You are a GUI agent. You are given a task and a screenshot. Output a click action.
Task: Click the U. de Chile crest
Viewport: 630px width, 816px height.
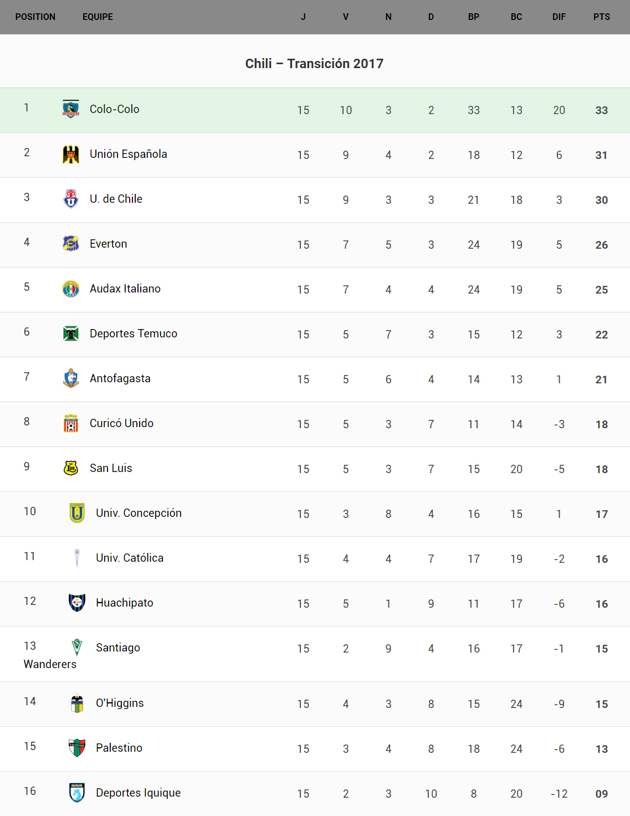71,199
